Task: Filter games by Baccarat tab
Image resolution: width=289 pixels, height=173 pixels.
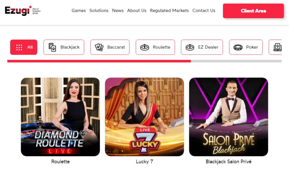Action: pyautogui.click(x=110, y=47)
